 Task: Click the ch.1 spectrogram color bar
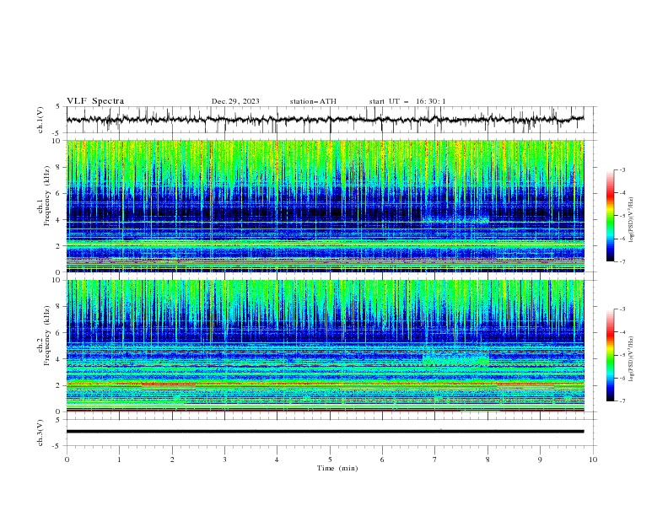610,215
